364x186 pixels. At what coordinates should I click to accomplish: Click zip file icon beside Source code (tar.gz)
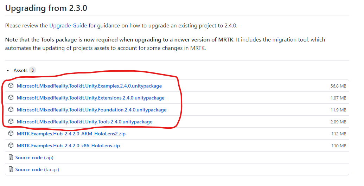[11, 169]
